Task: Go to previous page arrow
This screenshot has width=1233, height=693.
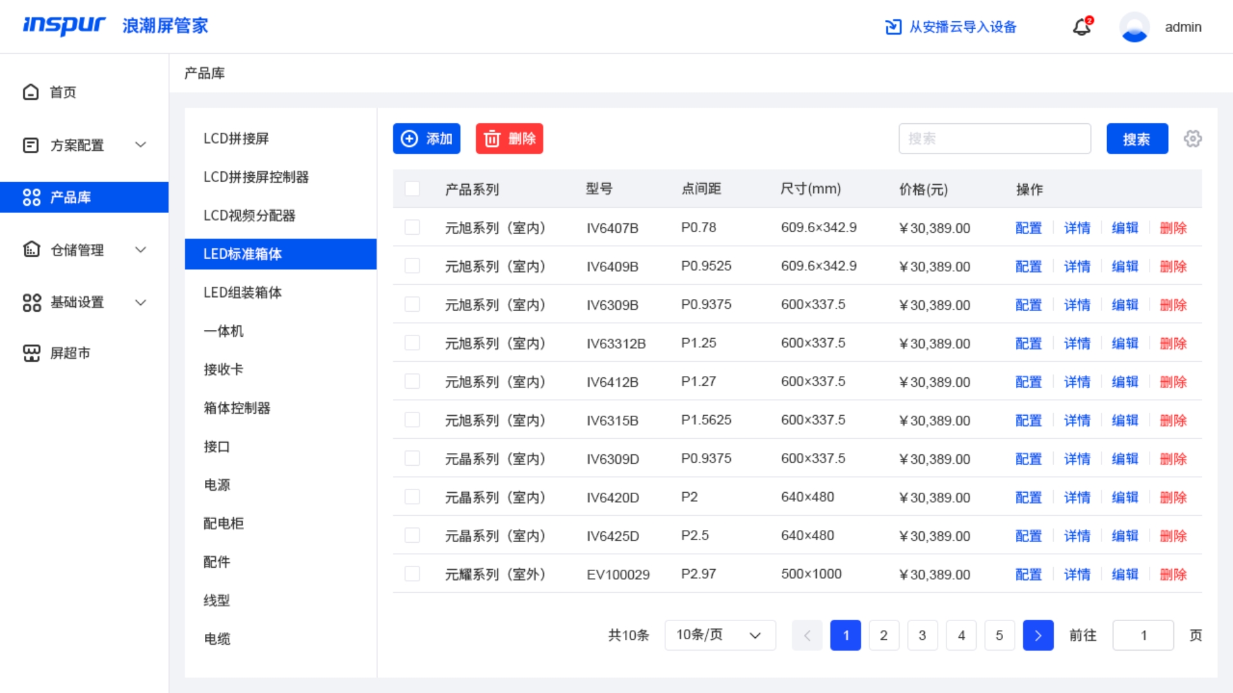Action: pos(807,635)
